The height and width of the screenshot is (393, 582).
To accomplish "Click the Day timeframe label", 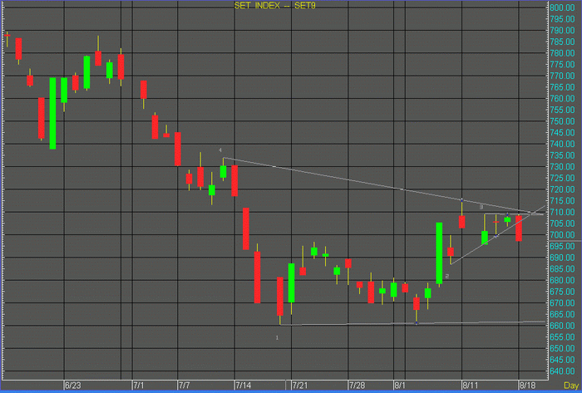I will point(571,386).
